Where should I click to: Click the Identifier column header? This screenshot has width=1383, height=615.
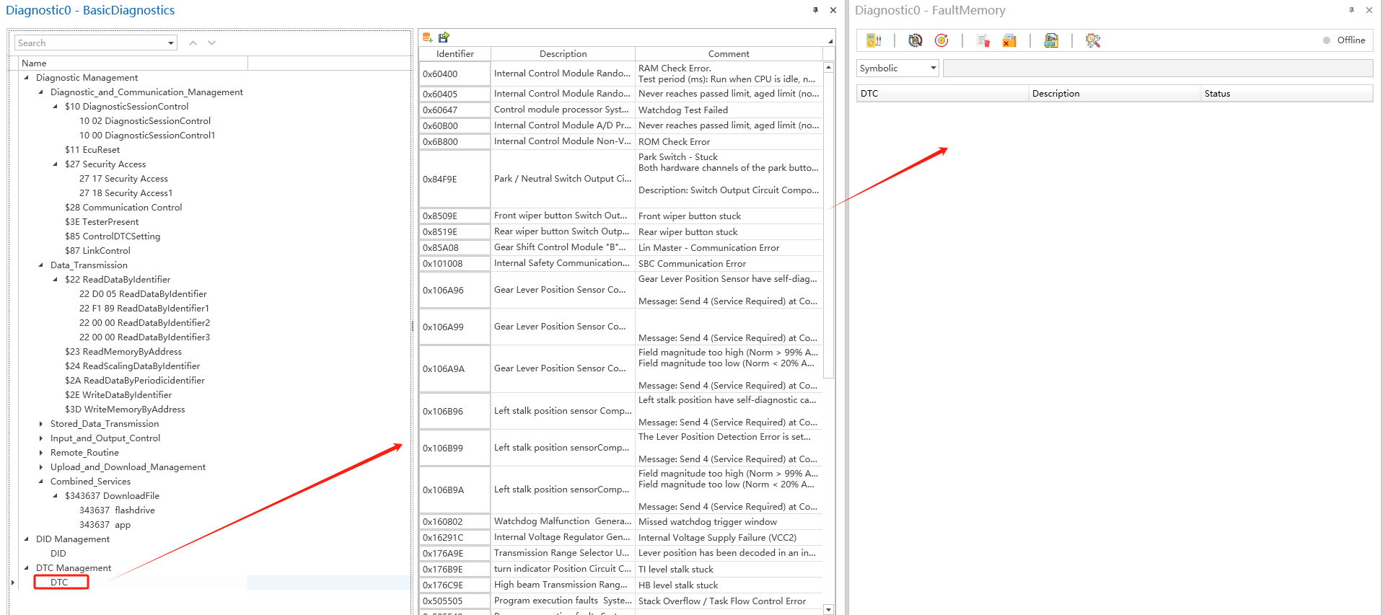(x=455, y=54)
